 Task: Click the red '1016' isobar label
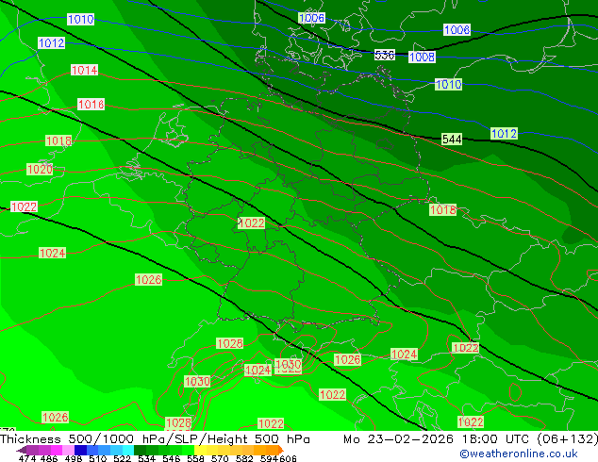(91, 104)
